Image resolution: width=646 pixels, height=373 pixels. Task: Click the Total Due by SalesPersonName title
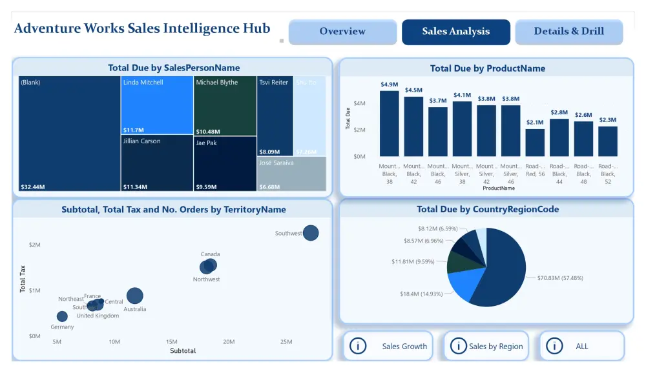click(174, 68)
